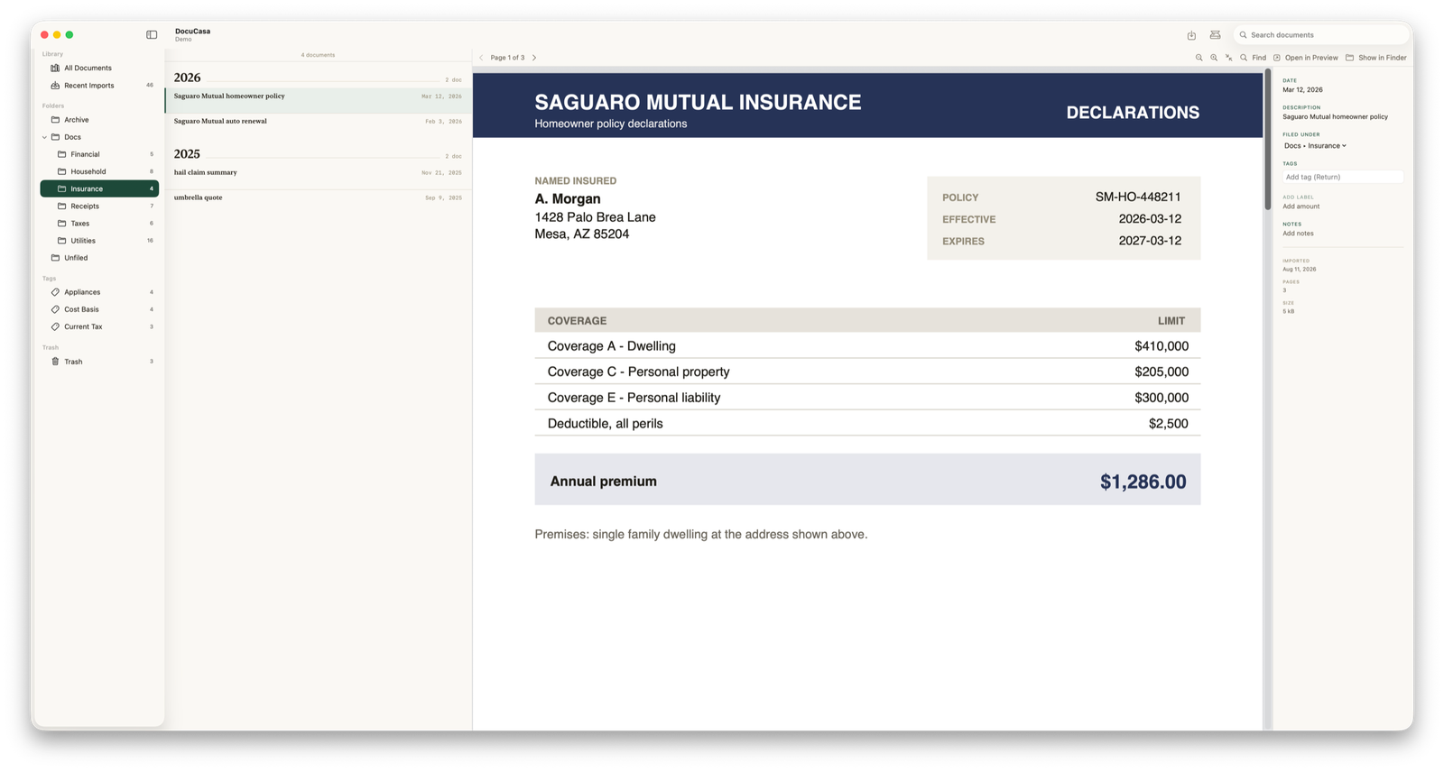Screen dimensions: 1444x771
Task: Open the Taxes folder
Action: [99, 224]
